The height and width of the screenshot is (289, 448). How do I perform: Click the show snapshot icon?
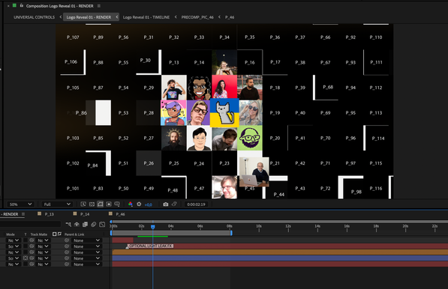pos(174,204)
